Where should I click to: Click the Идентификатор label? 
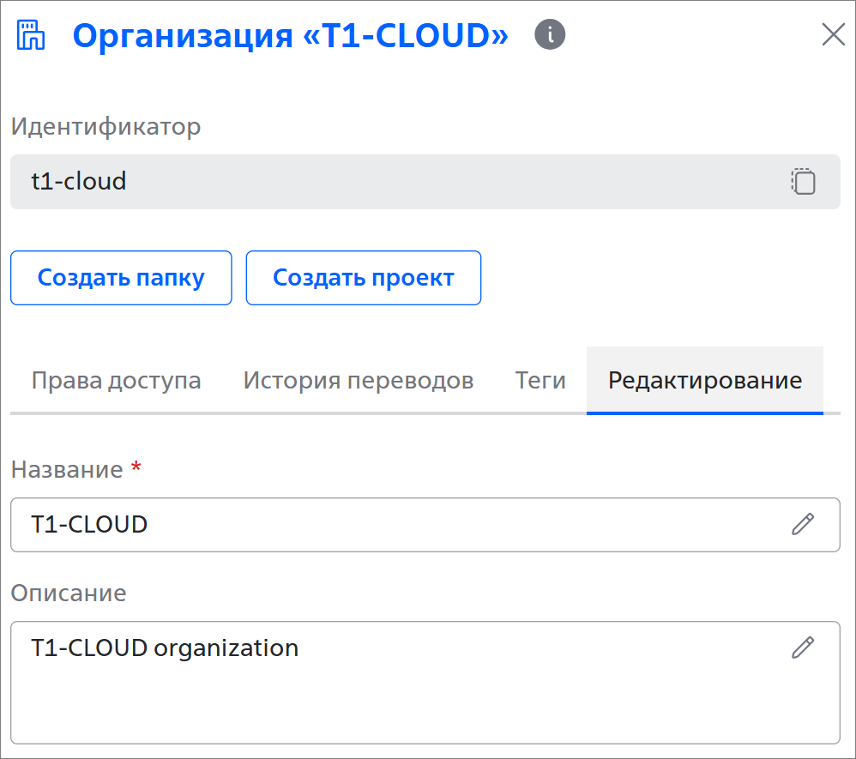(105, 127)
